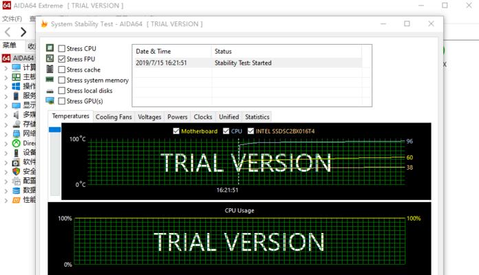The image size is (479, 275).
Task: Toggle the Motherboard temperature graph checkbox
Action: coord(176,131)
